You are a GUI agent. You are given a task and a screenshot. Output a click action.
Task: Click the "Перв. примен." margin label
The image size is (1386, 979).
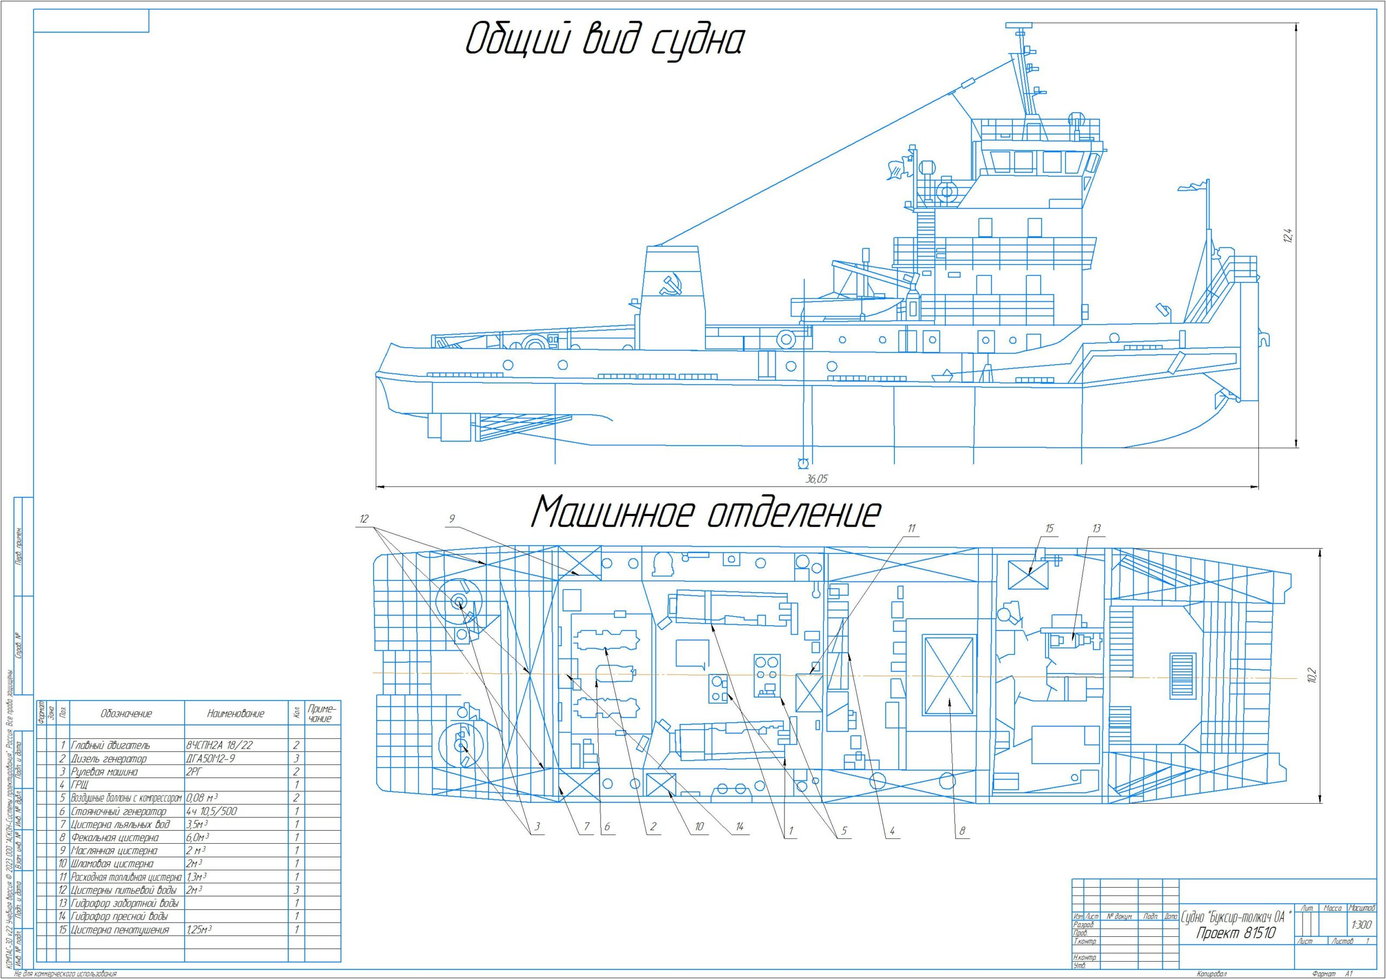point(19,546)
